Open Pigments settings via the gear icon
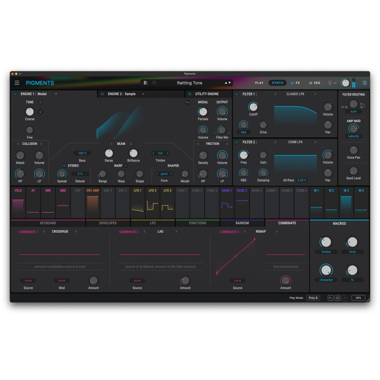 pos(364,82)
